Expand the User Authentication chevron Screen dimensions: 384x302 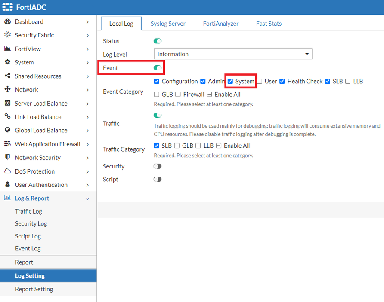pos(88,185)
